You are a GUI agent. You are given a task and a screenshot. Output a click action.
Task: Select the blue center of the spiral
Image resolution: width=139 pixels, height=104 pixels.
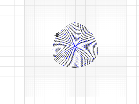pyautogui.click(x=75, y=46)
